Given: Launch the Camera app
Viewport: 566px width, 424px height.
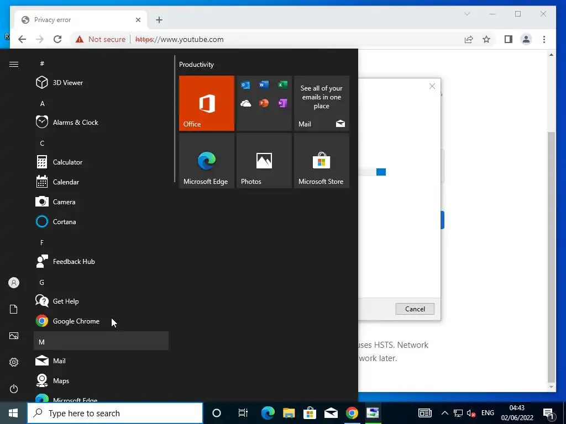Looking at the screenshot, I should [x=101, y=202].
